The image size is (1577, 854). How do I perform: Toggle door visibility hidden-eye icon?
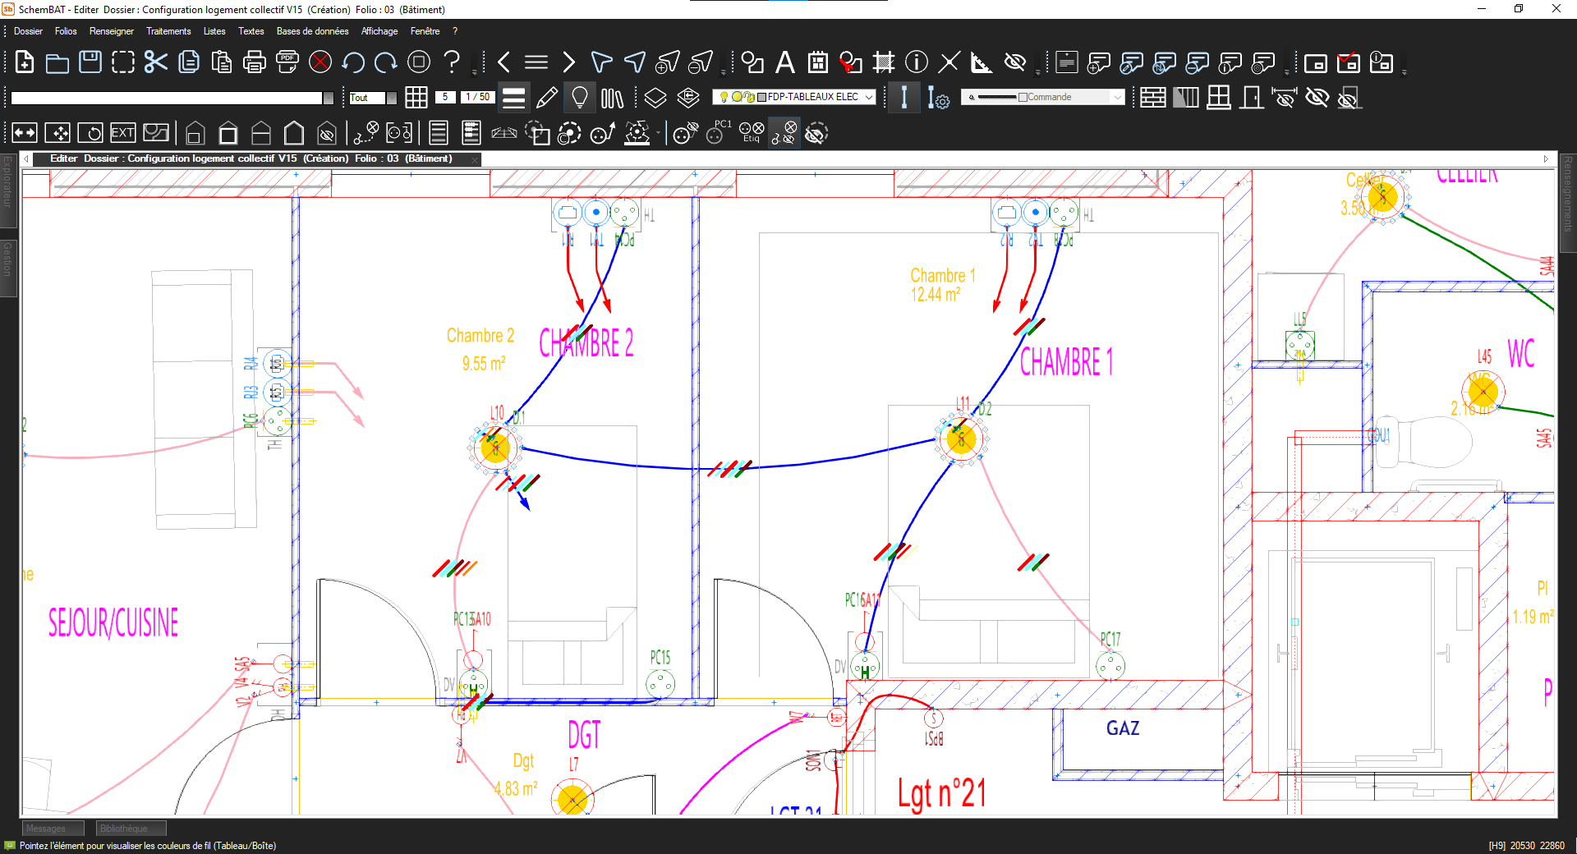(1349, 98)
